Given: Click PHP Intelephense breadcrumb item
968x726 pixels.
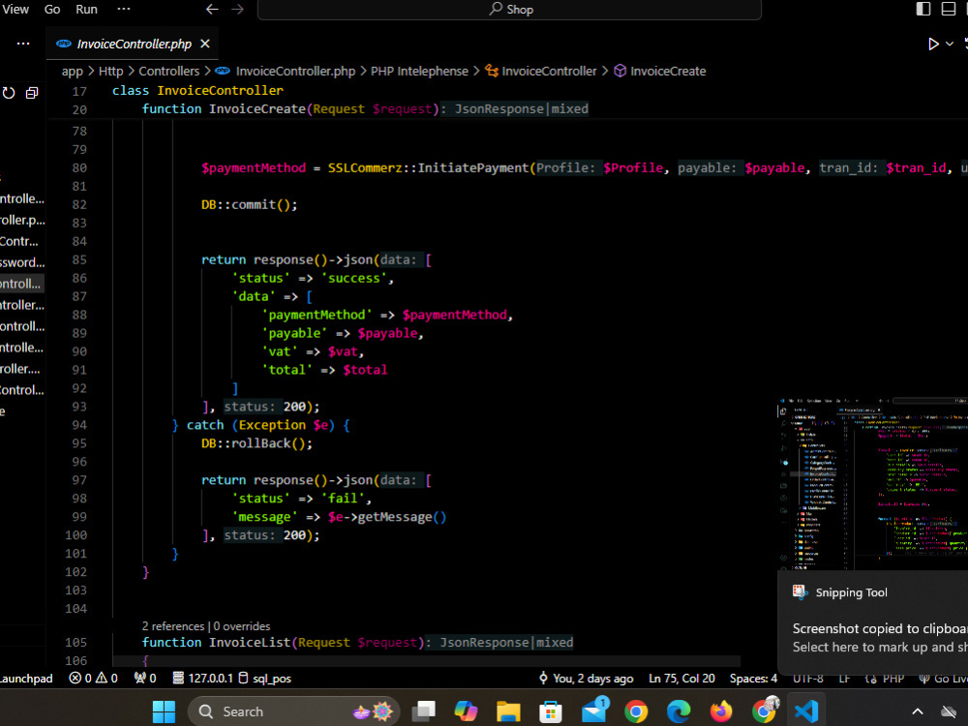Looking at the screenshot, I should (419, 71).
